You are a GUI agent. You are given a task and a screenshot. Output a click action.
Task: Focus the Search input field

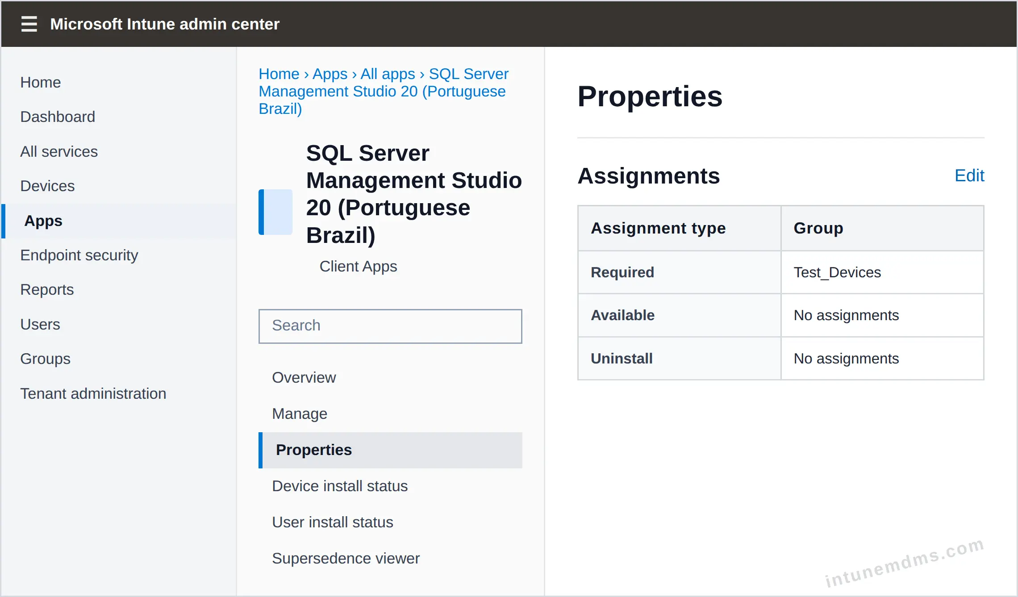[x=390, y=326]
